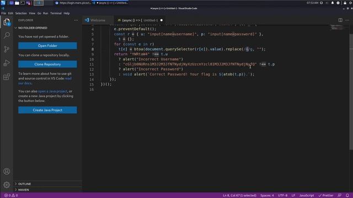Change encoding via UTF-8 status item
This screenshot has width=353, height=198.
(x=282, y=196)
